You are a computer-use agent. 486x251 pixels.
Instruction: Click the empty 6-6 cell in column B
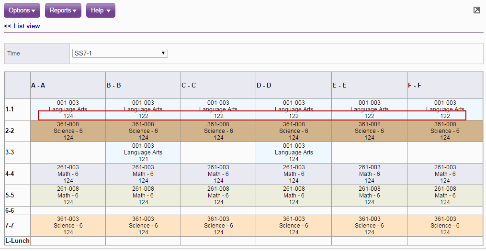[x=143, y=210]
